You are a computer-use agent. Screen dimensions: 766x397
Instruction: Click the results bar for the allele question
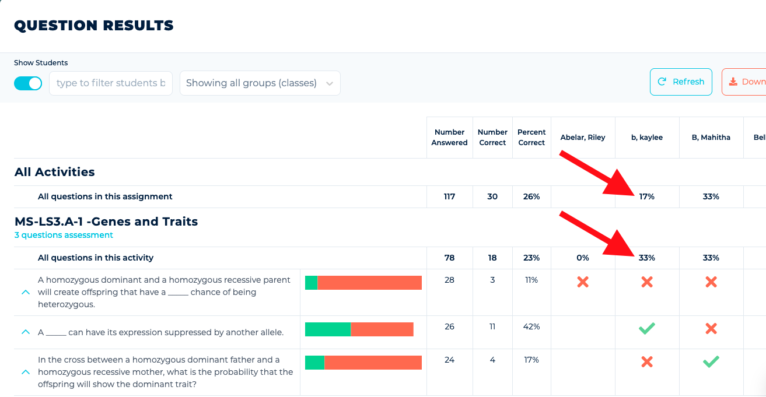click(359, 329)
